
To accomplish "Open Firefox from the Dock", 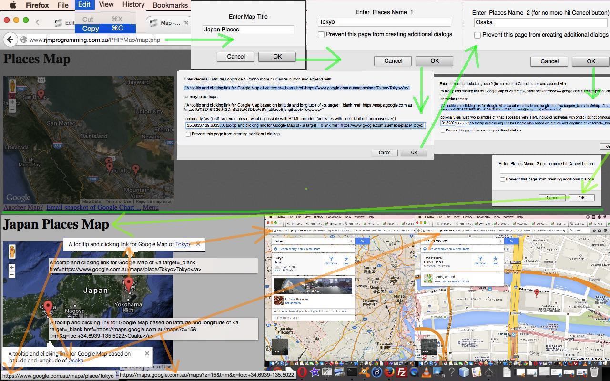I will pyautogui.click(x=389, y=372).
